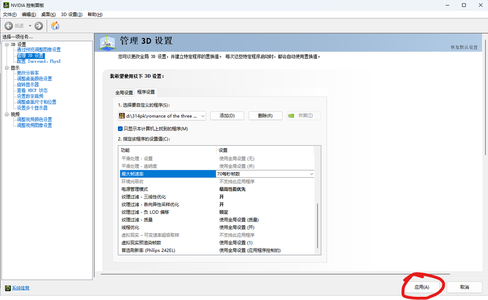Collapse the 3D 设置 tree node
Screen dimensions: 488x300
click(x=7, y=44)
